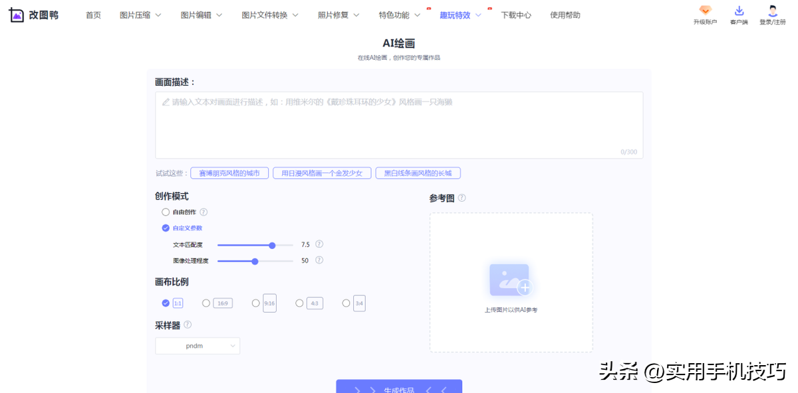Click 首页 in the navigation bar
798x393 pixels.
[93, 15]
